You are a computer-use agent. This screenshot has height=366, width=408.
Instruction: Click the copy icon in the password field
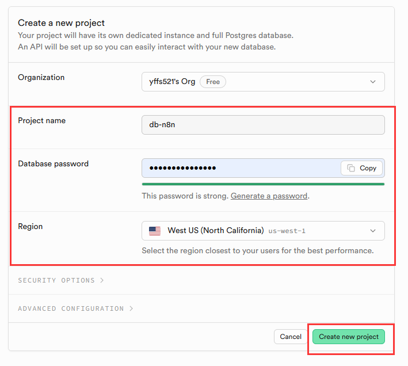point(350,168)
